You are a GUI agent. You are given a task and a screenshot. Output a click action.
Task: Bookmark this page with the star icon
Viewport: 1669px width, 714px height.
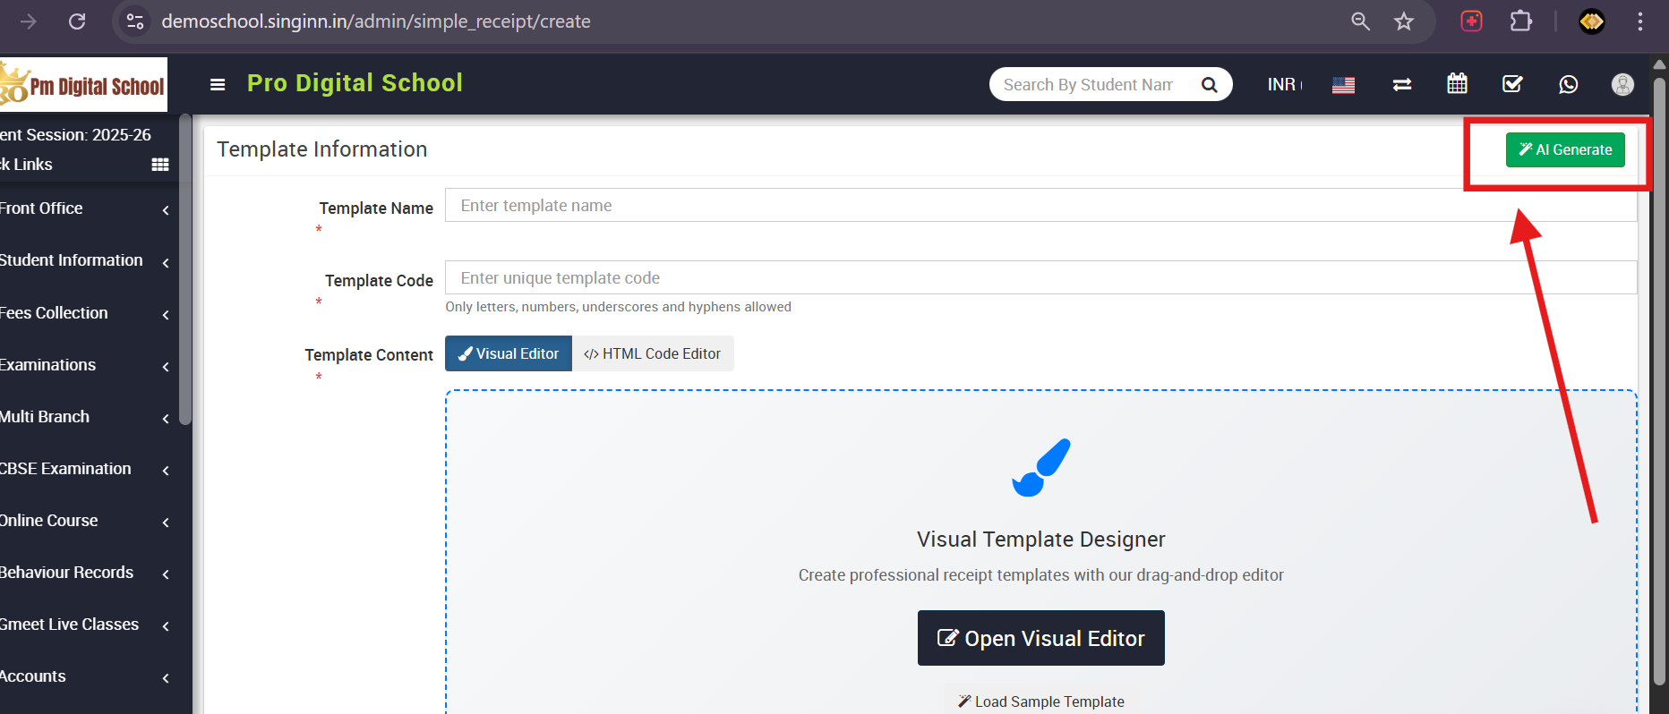(x=1403, y=21)
